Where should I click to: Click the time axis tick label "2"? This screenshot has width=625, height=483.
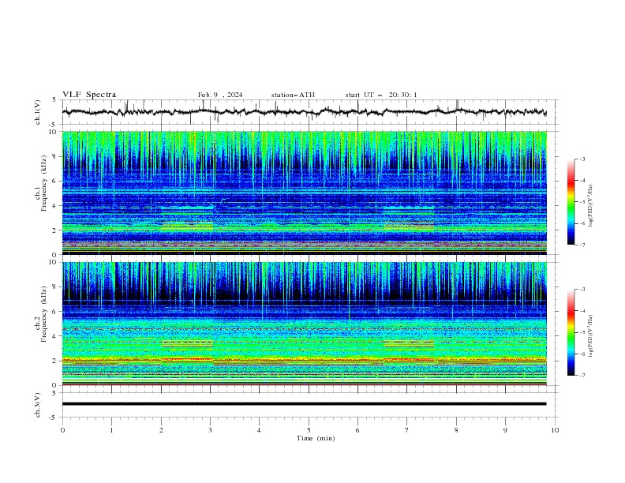point(161,430)
